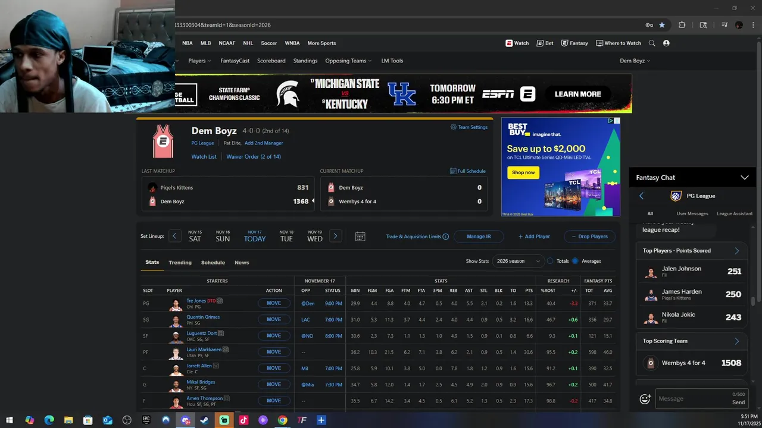Select the TUE Nov 18 lineup day
The height and width of the screenshot is (428, 762).
tap(286, 236)
